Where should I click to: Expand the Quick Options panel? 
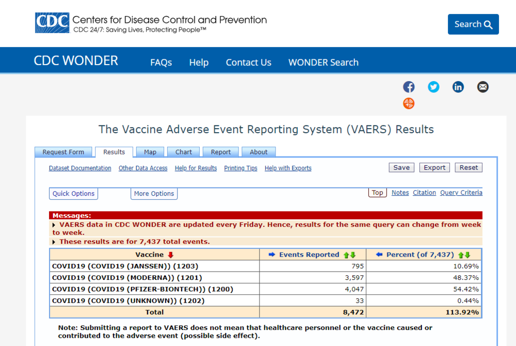click(x=74, y=194)
